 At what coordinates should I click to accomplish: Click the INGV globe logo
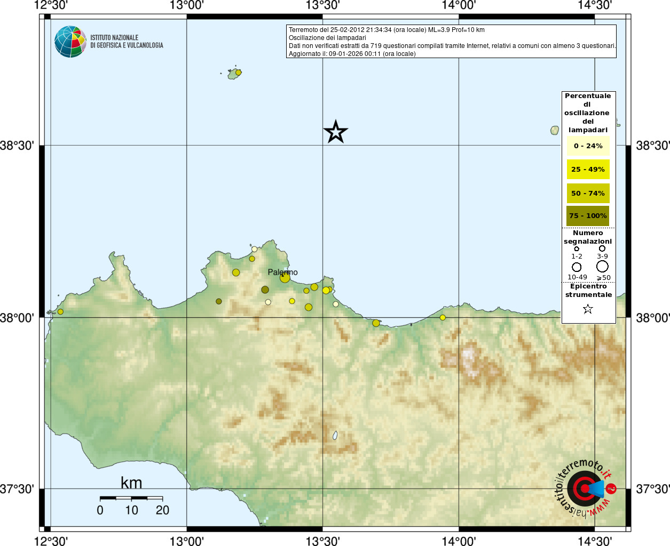(x=70, y=42)
